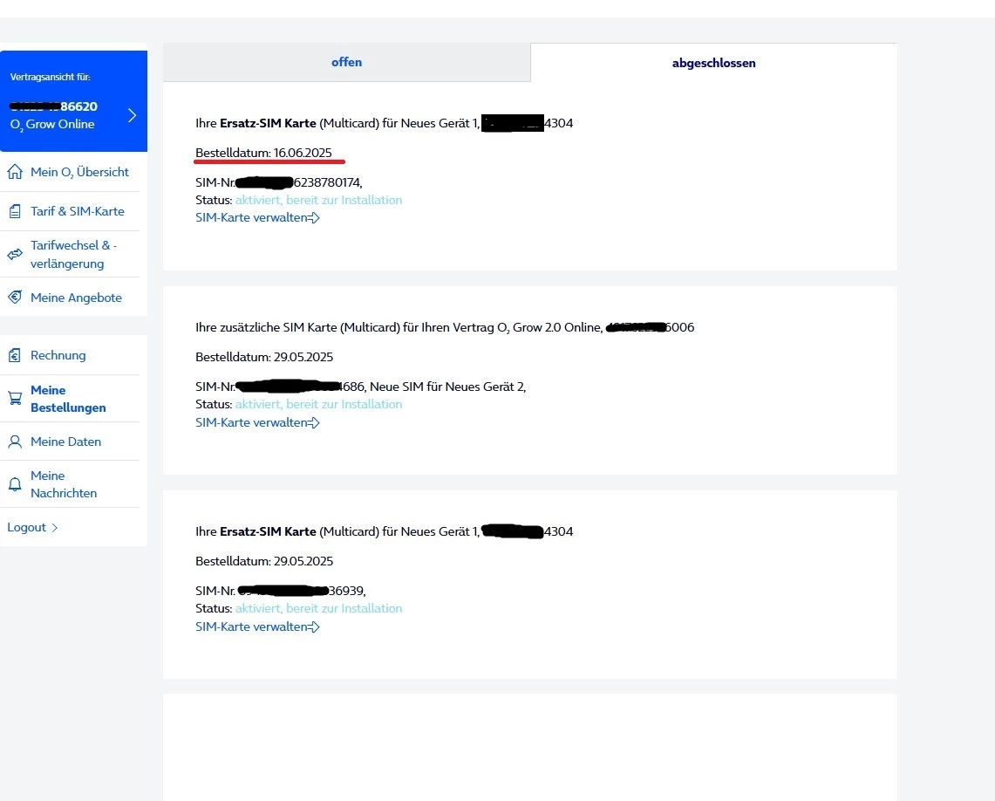Click the Ersatz-SIM Karte heading above SIM 36939

pos(384,532)
